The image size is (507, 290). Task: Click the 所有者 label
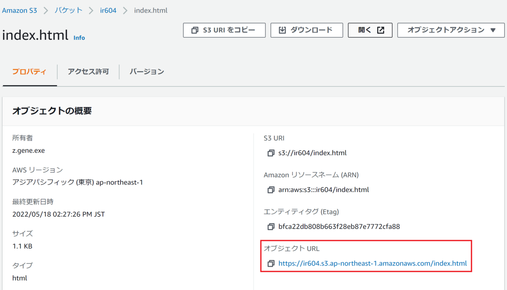pos(23,138)
